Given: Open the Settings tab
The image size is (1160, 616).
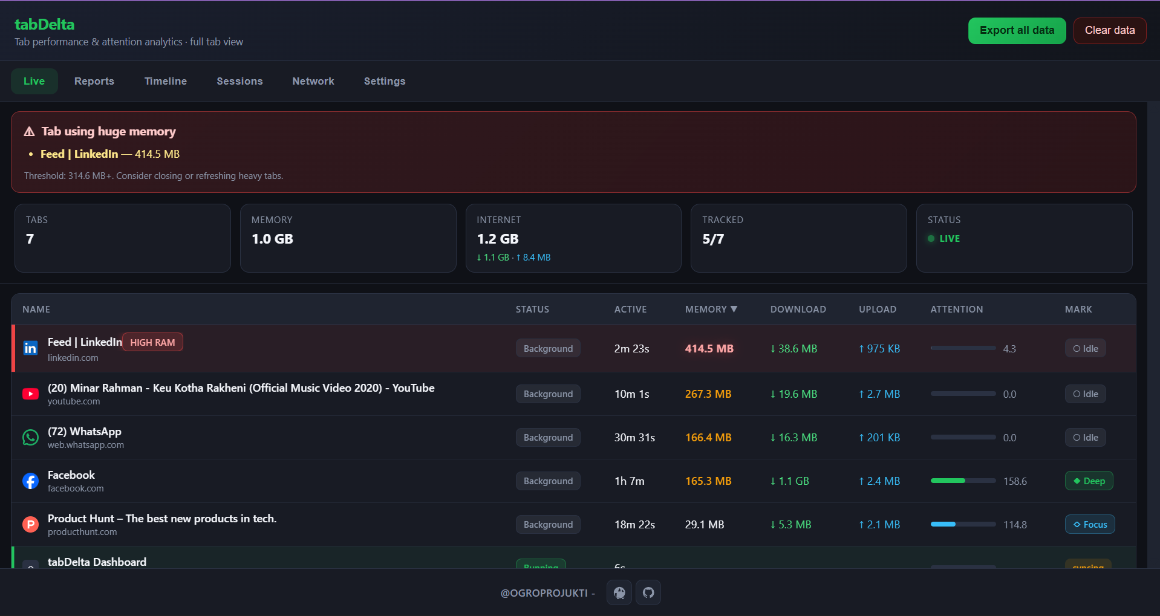Looking at the screenshot, I should tap(385, 81).
